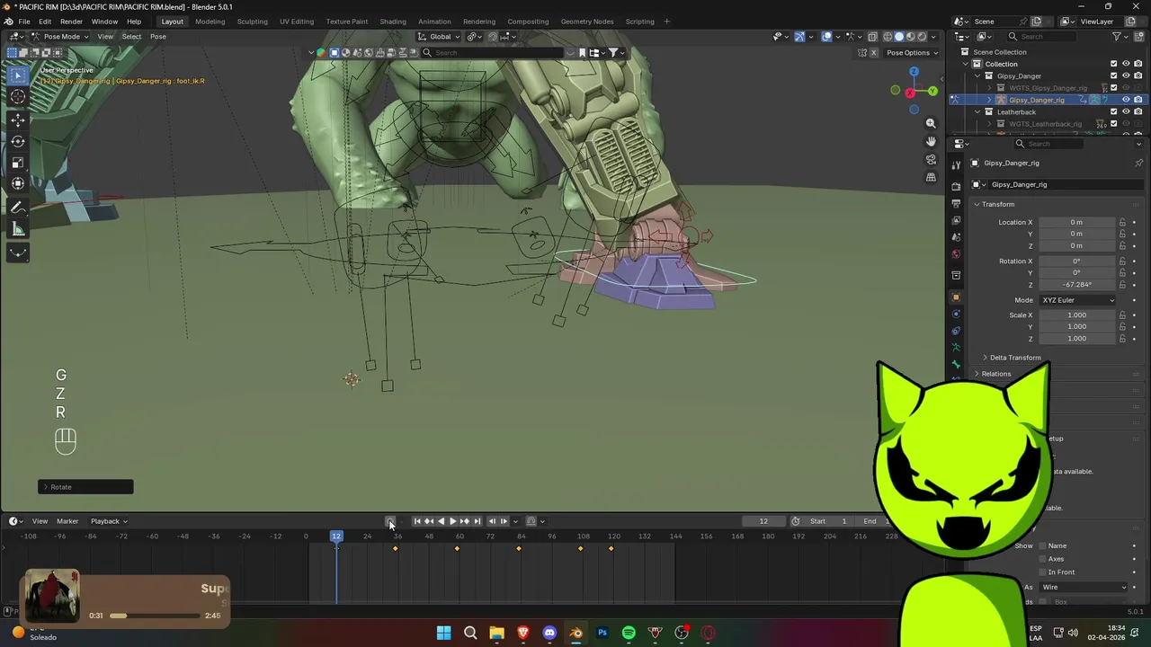Jump to the timeline end frame
This screenshot has height=647, width=1151.
[x=477, y=521]
